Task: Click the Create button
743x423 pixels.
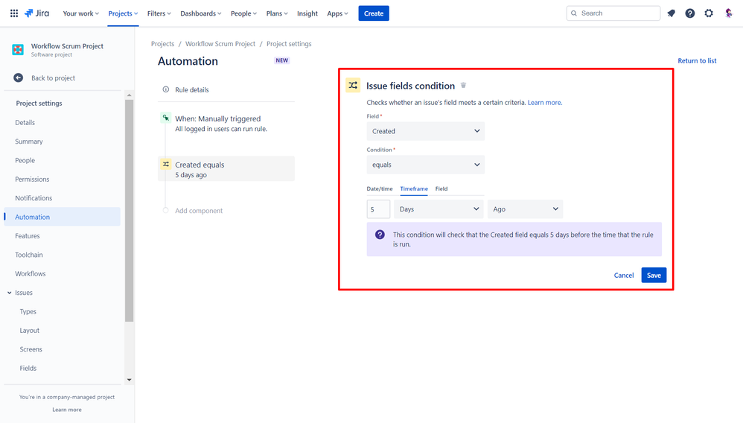Action: 374,13
